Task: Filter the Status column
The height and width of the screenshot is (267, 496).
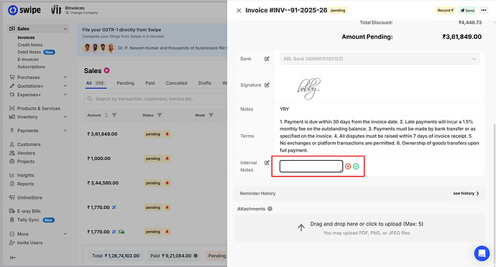Action: (x=160, y=116)
